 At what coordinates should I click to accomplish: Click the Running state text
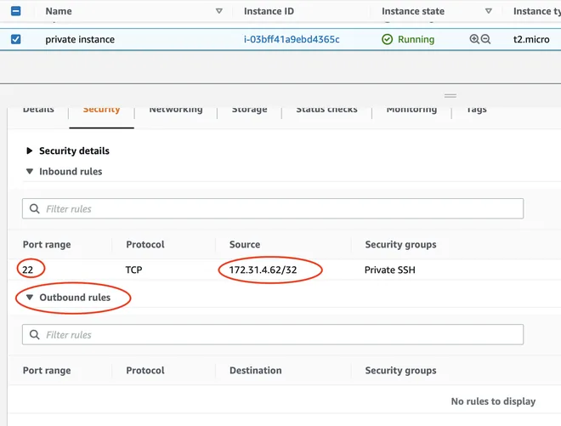click(416, 39)
